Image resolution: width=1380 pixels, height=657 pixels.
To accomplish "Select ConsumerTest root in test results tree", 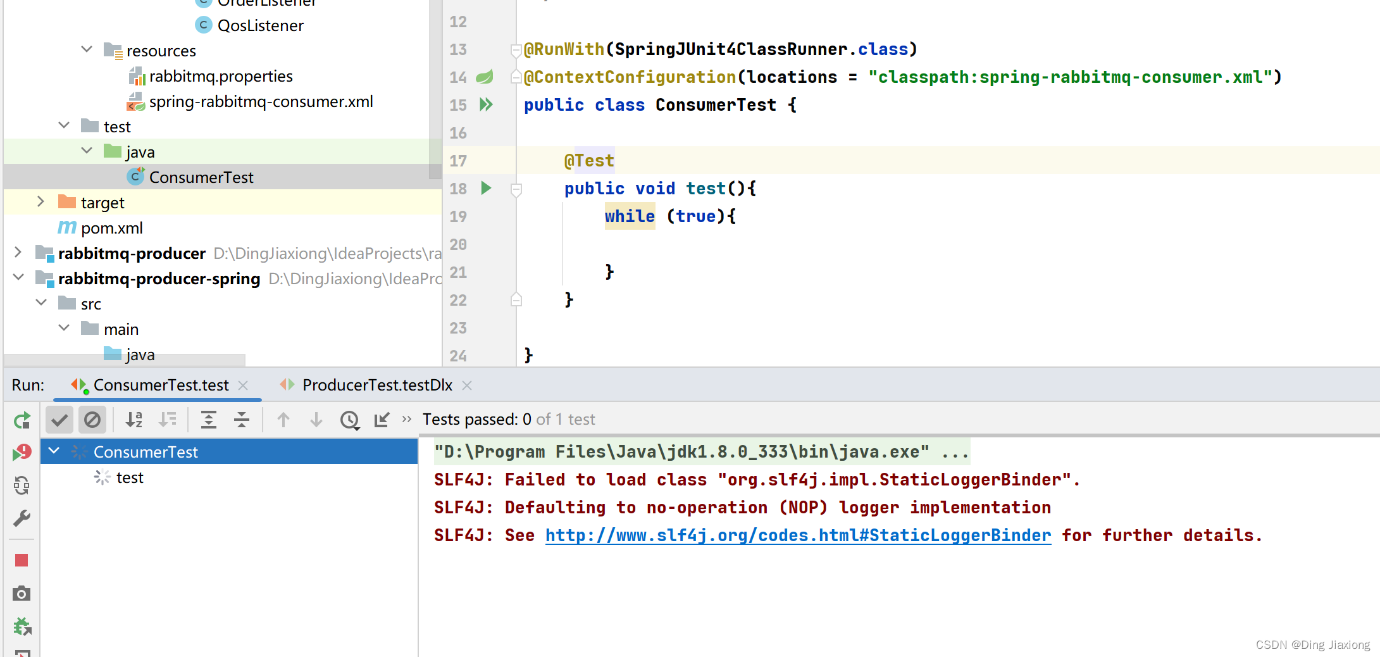I will click(229, 452).
